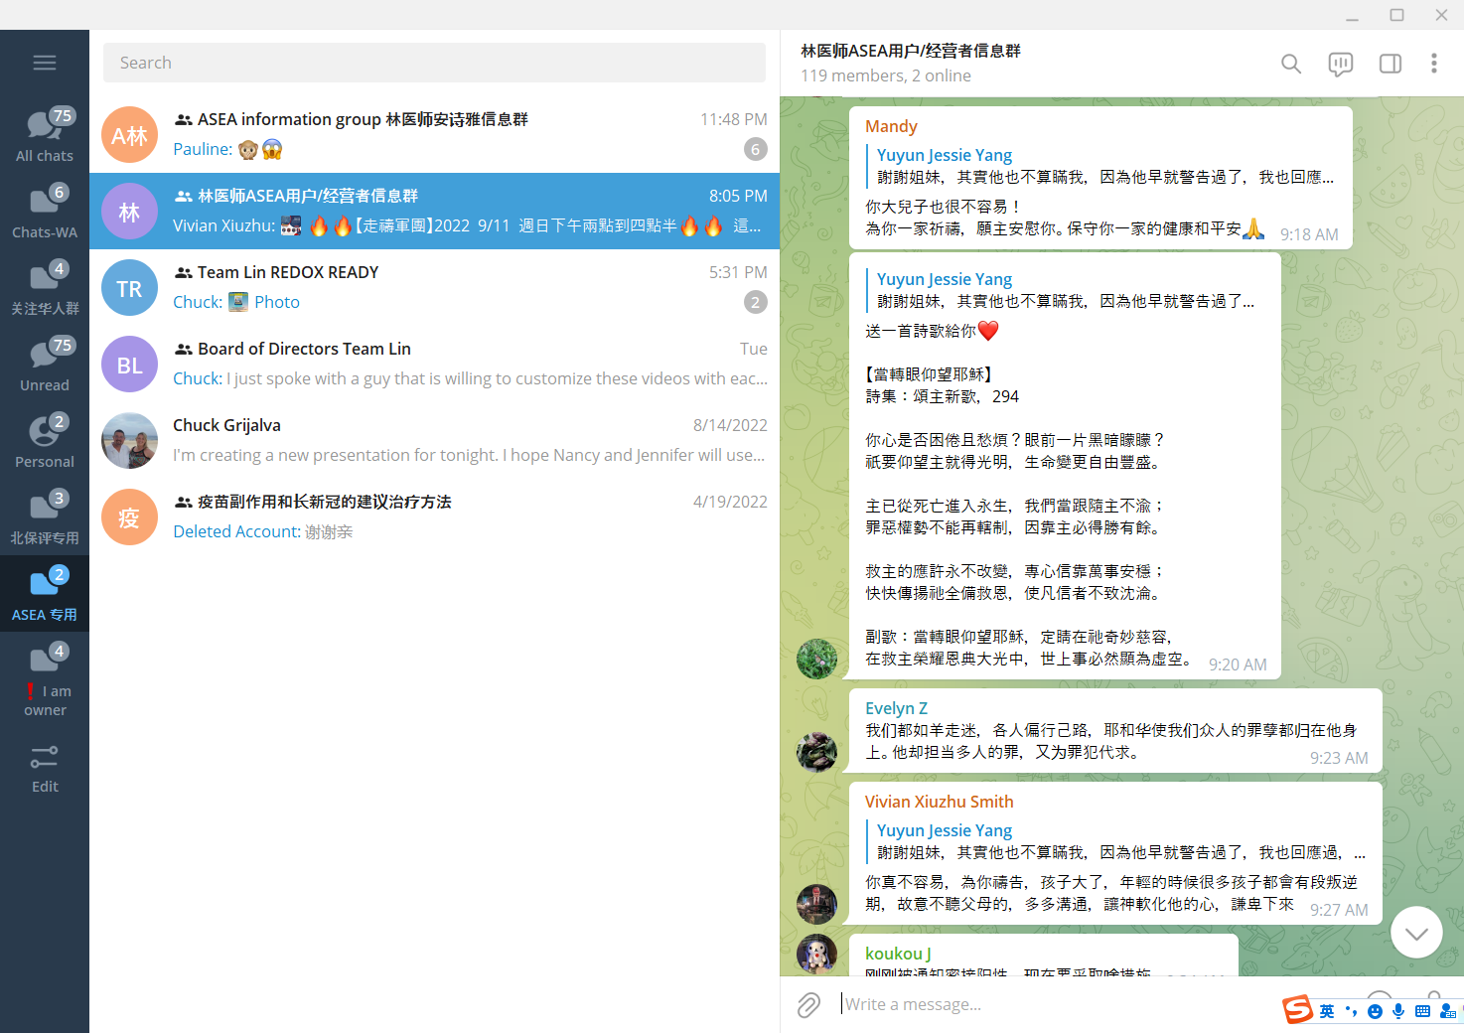Click the TR avatar of Team Lin
The height and width of the screenshot is (1033, 1464).
pos(129,288)
